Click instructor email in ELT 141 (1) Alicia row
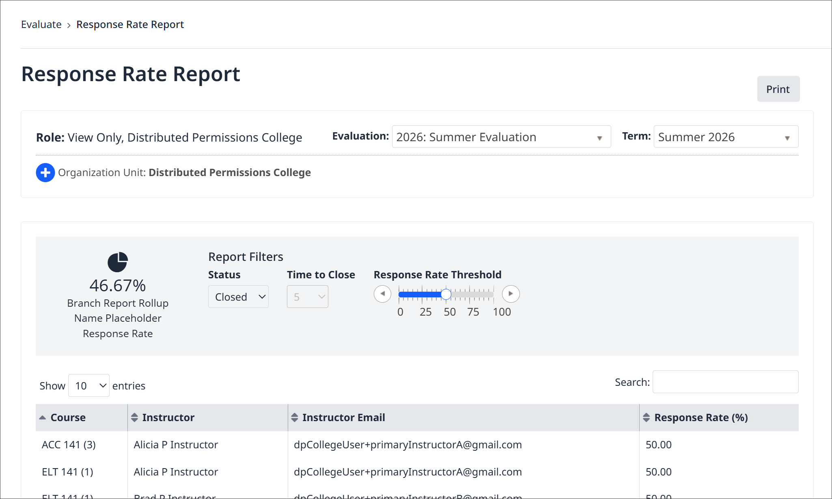This screenshot has height=499, width=832. tap(408, 472)
